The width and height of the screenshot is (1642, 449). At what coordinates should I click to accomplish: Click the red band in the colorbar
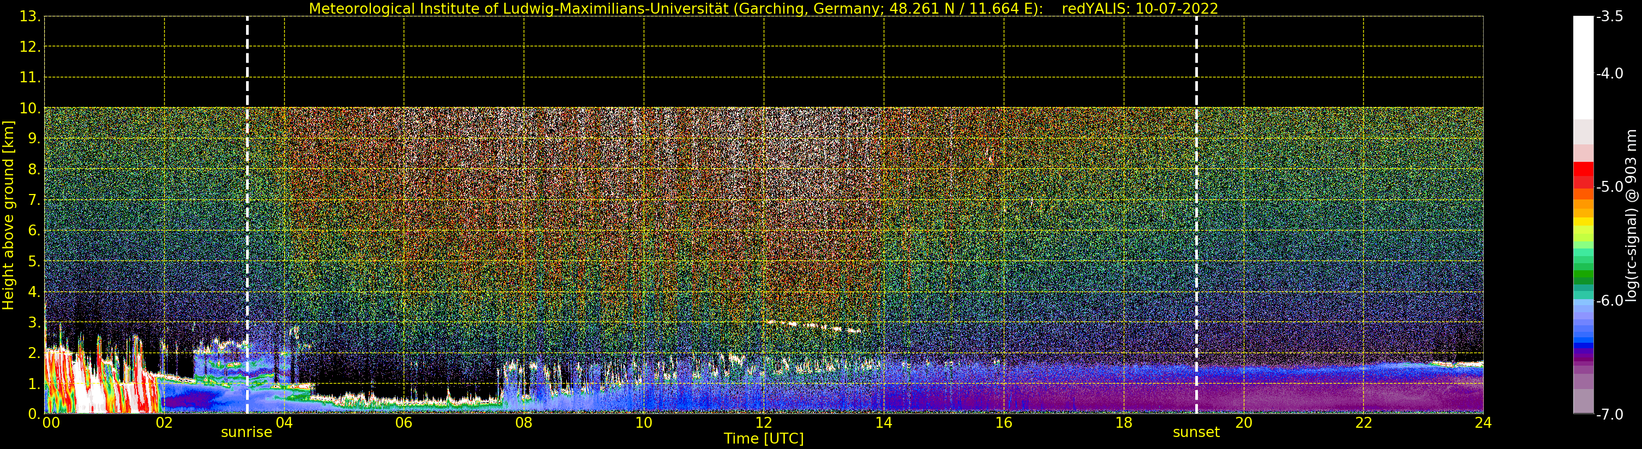tap(1583, 175)
